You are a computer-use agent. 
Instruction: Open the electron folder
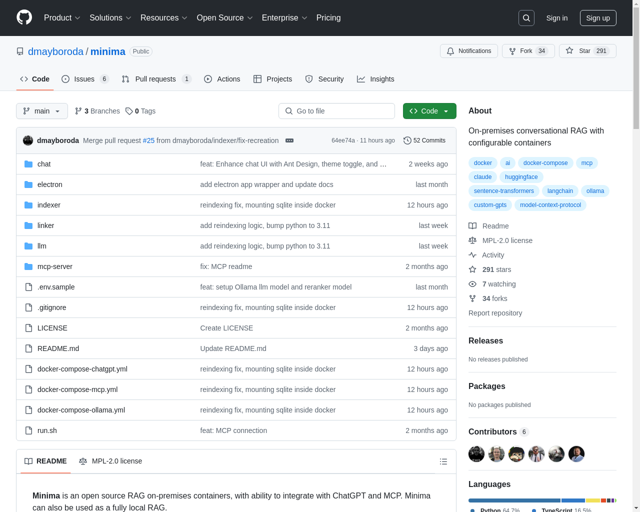[50, 184]
